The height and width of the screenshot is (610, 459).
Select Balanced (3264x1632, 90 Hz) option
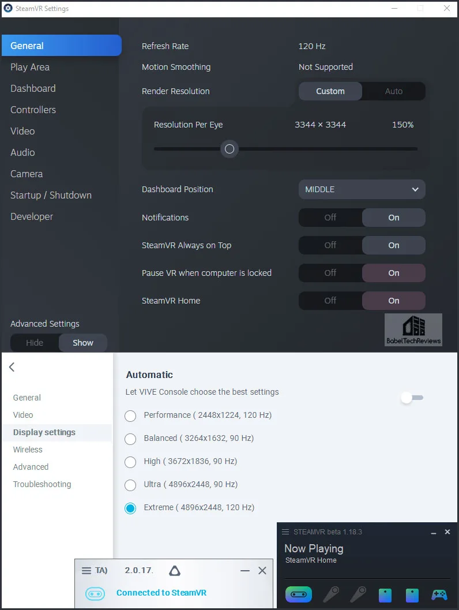click(130, 439)
